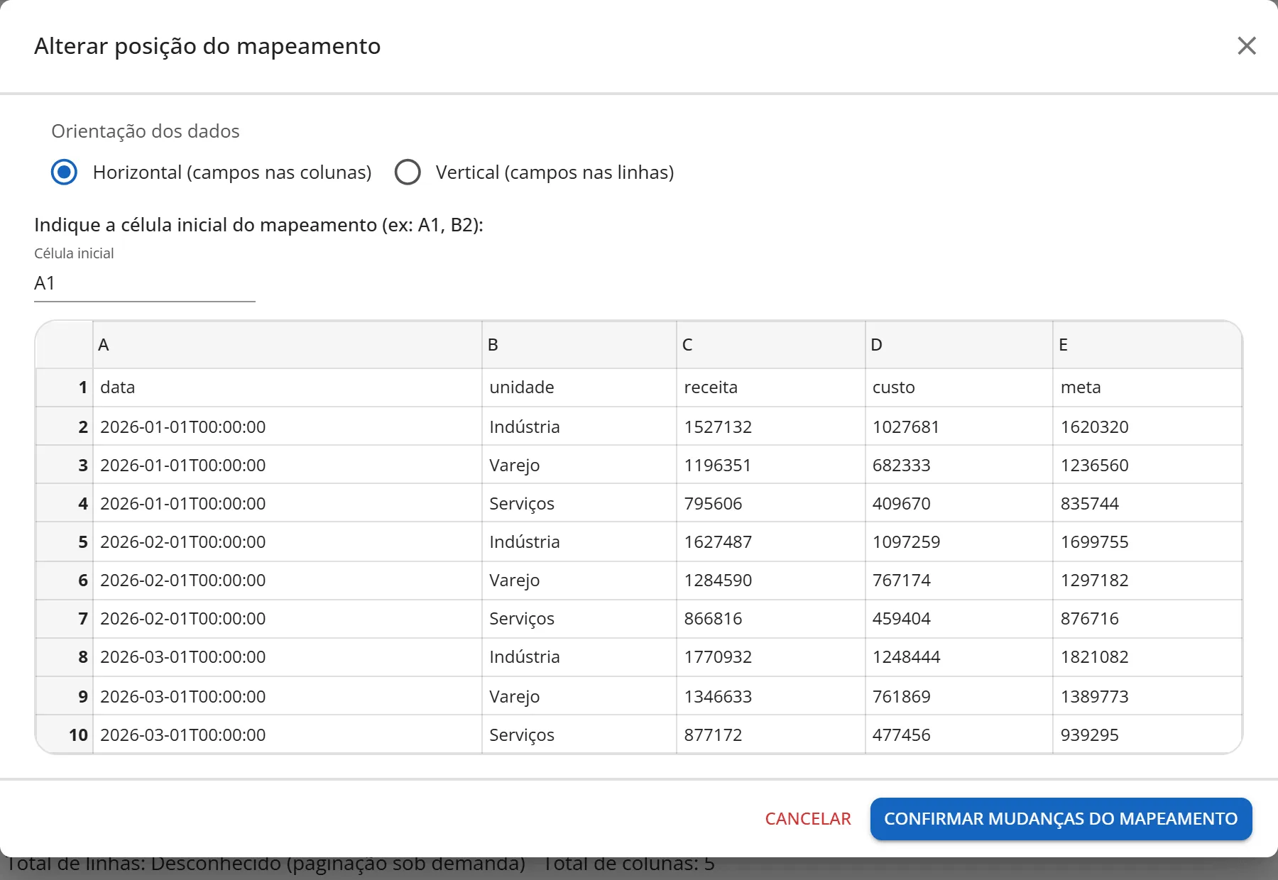Confirm mapping changes with blue button
The width and height of the screenshot is (1278, 880).
[x=1061, y=819]
